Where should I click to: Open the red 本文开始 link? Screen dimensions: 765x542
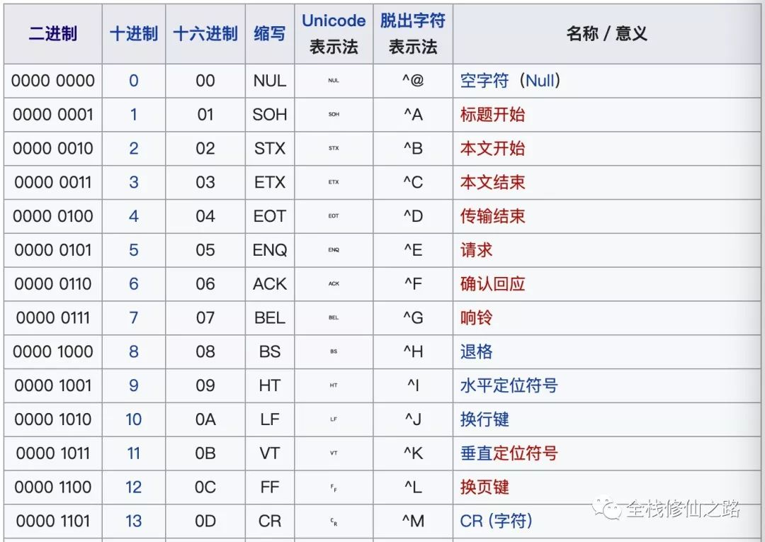click(492, 148)
